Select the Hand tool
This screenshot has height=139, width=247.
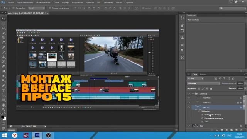(3, 105)
